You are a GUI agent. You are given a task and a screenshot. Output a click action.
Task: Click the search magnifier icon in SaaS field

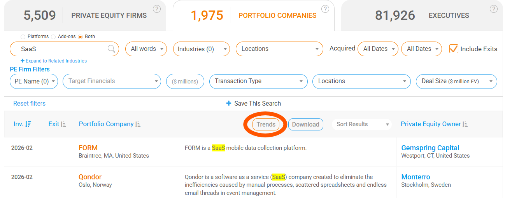coord(111,49)
